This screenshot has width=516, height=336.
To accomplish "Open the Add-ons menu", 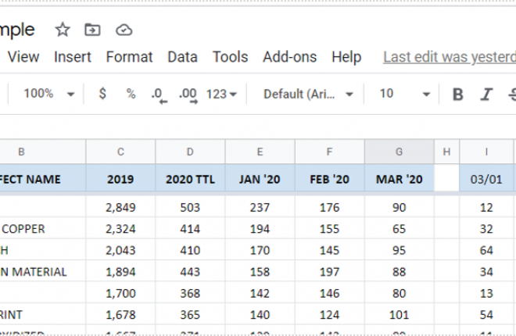I will click(289, 57).
